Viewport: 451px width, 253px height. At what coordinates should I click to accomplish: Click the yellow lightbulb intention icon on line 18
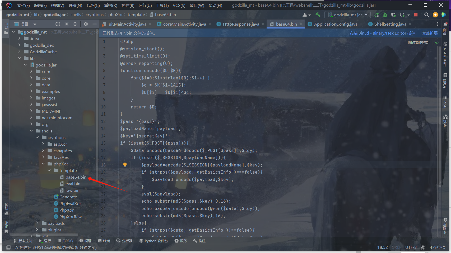(x=125, y=165)
